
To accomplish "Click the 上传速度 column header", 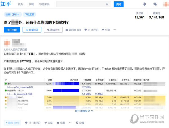I will pos(100,80).
